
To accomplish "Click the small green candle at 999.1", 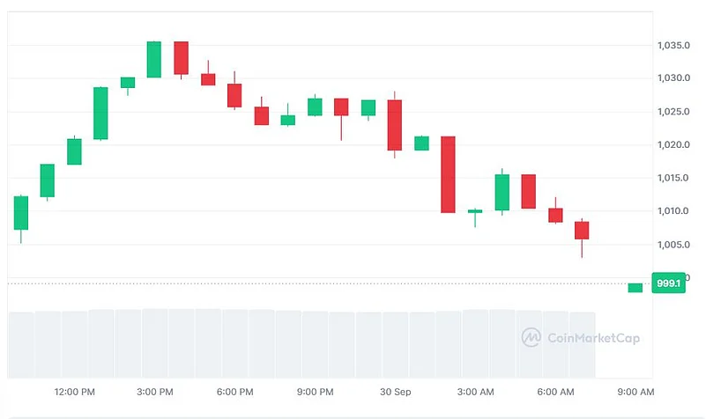I will coord(635,288).
